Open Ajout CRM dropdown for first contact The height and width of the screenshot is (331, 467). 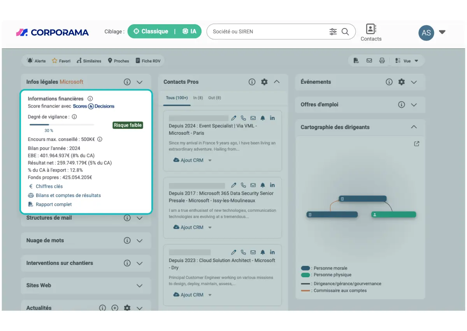tap(210, 160)
